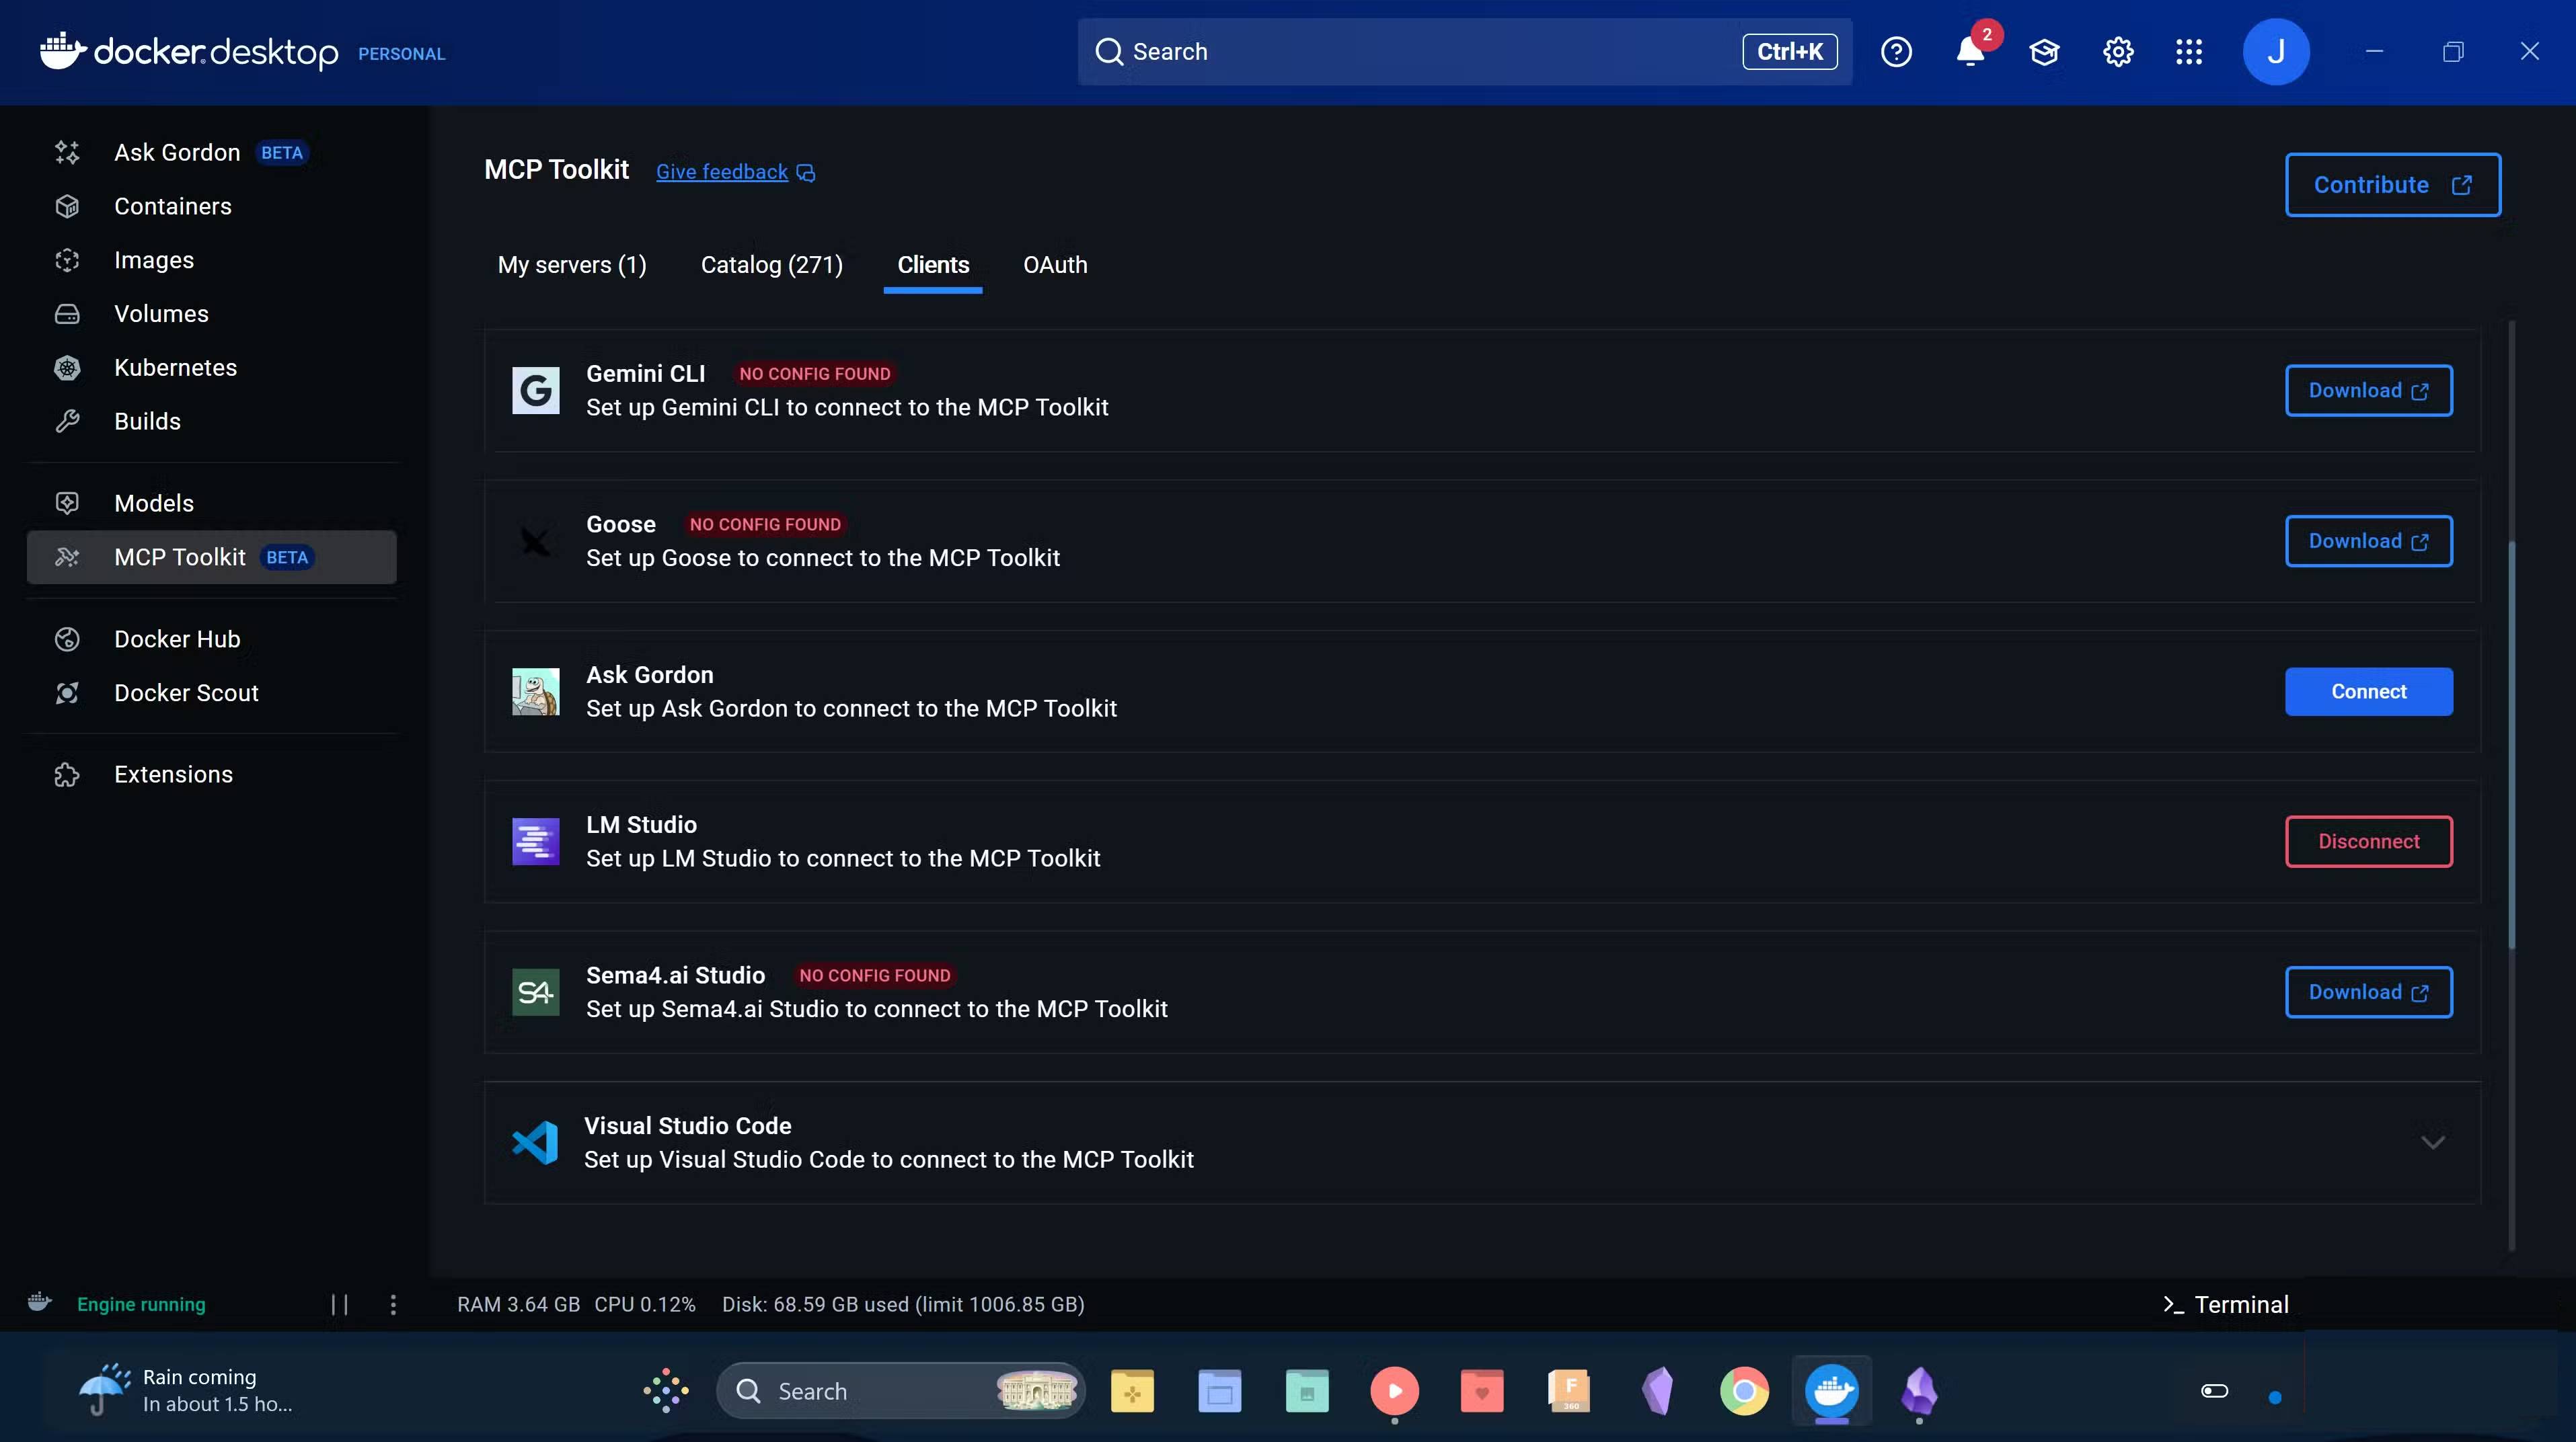The height and width of the screenshot is (1442, 2576).
Task: Open engine options three-dot menu
Action: click(x=393, y=1304)
